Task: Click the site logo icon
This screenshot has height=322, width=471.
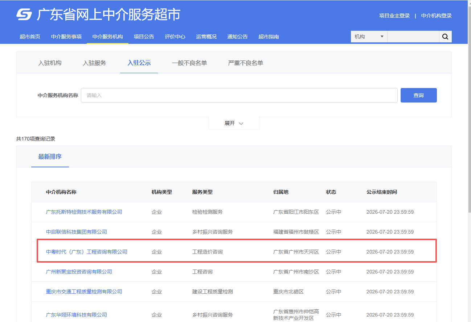Action: click(x=24, y=14)
